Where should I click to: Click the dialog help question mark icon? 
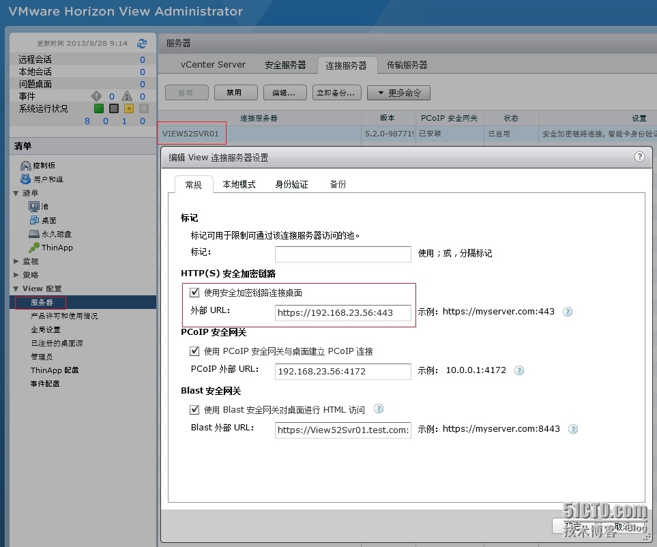[639, 157]
